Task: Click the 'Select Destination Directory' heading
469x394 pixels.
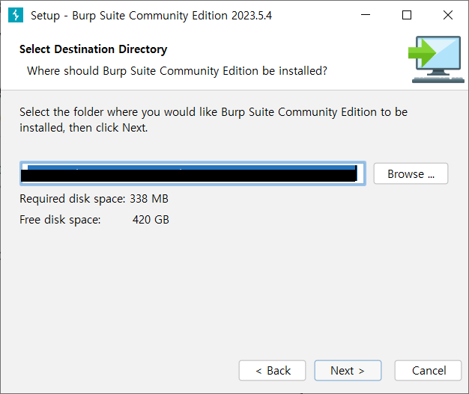Action: pyautogui.click(x=94, y=49)
